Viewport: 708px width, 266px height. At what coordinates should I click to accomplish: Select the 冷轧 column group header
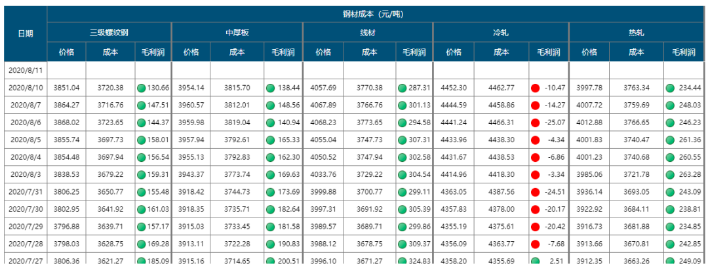click(x=501, y=32)
